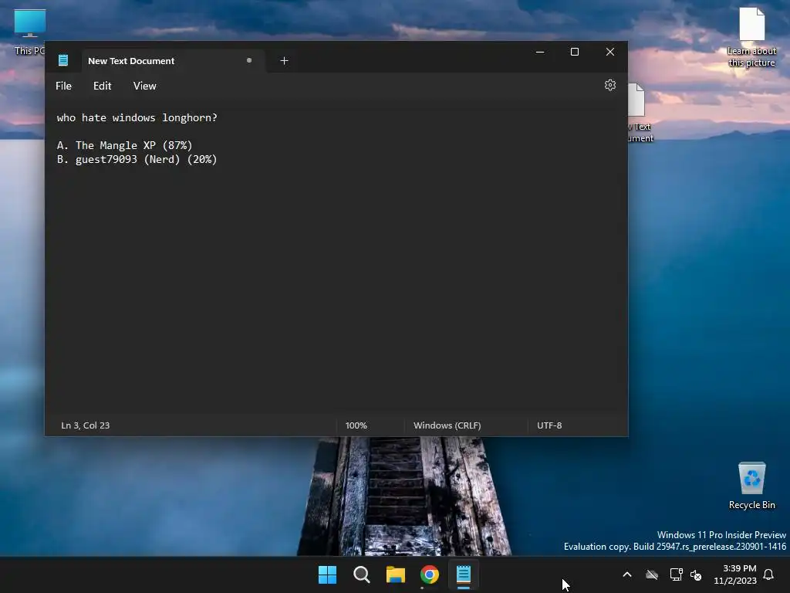Minimize the Notepad window
The height and width of the screenshot is (593, 790).
point(540,52)
